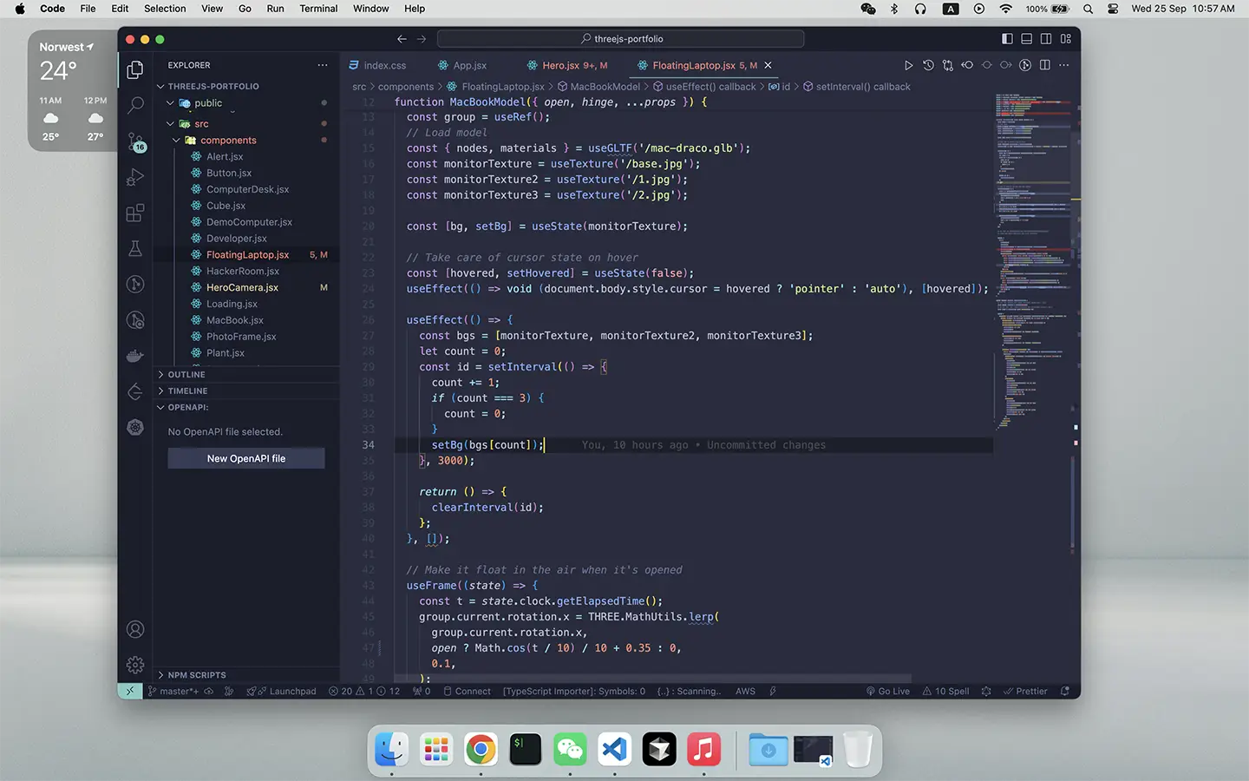Toggle the secondary sidebar layout button
This screenshot has width=1249, height=781.
point(1046,39)
